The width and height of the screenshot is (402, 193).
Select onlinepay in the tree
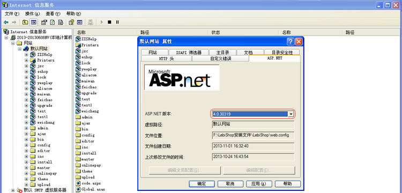tap(47, 173)
